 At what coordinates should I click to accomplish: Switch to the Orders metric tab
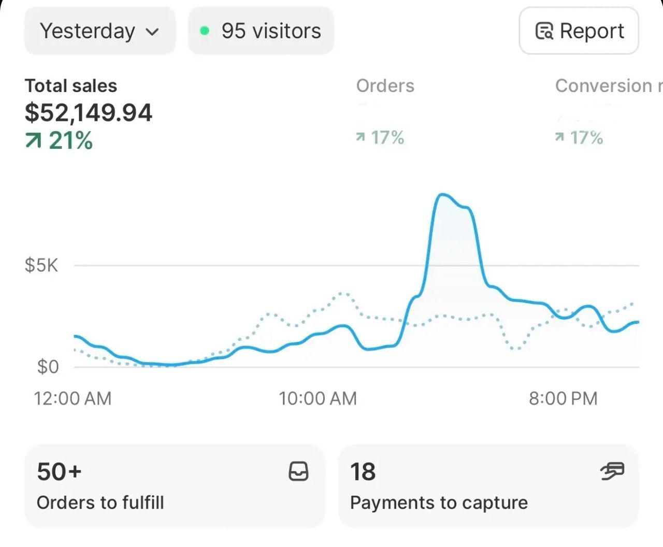coord(385,86)
